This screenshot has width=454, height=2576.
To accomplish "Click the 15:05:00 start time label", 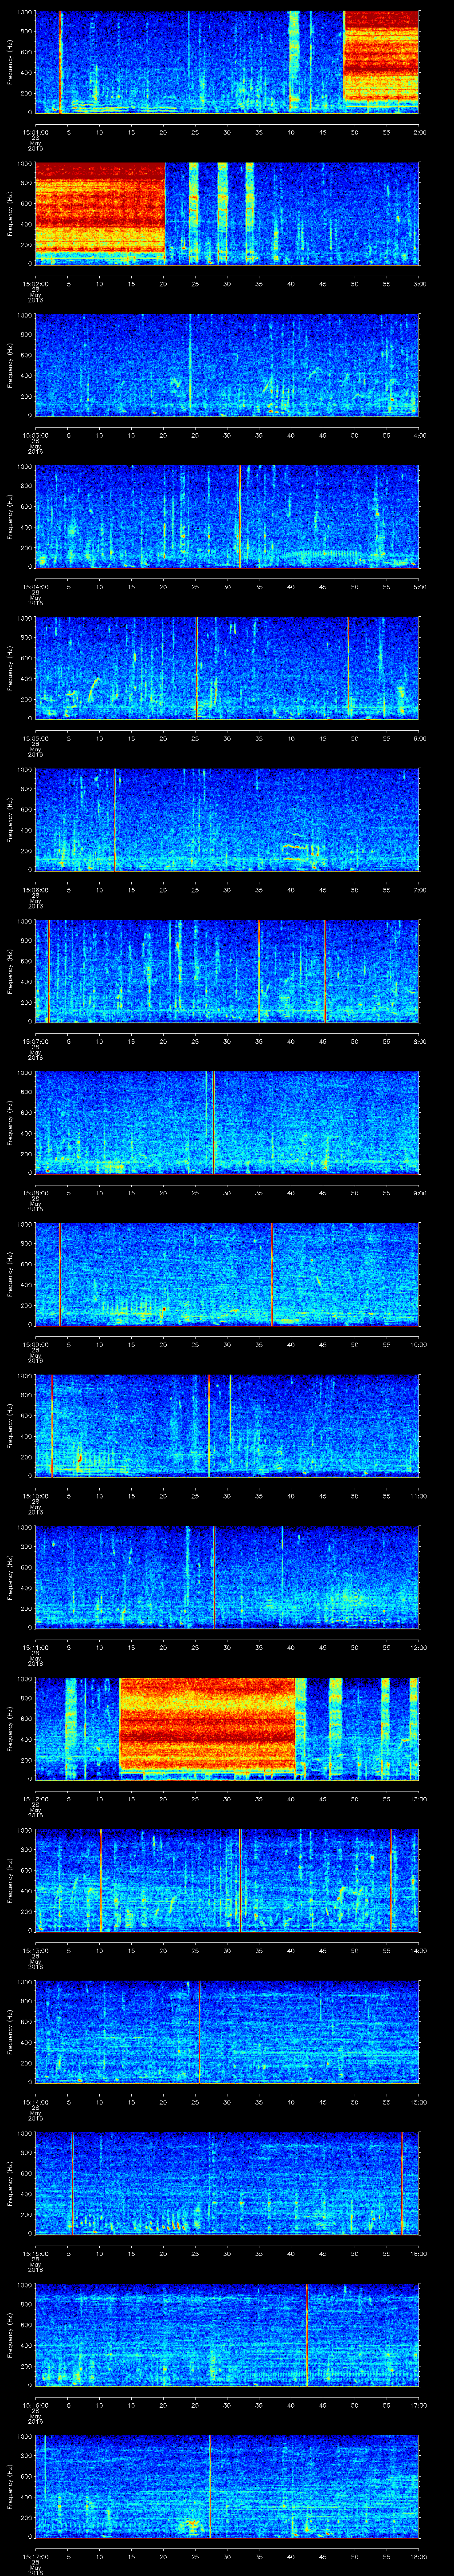I will click(x=35, y=738).
